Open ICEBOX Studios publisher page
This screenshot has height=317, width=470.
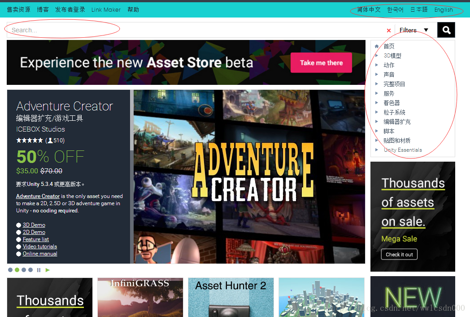40,129
